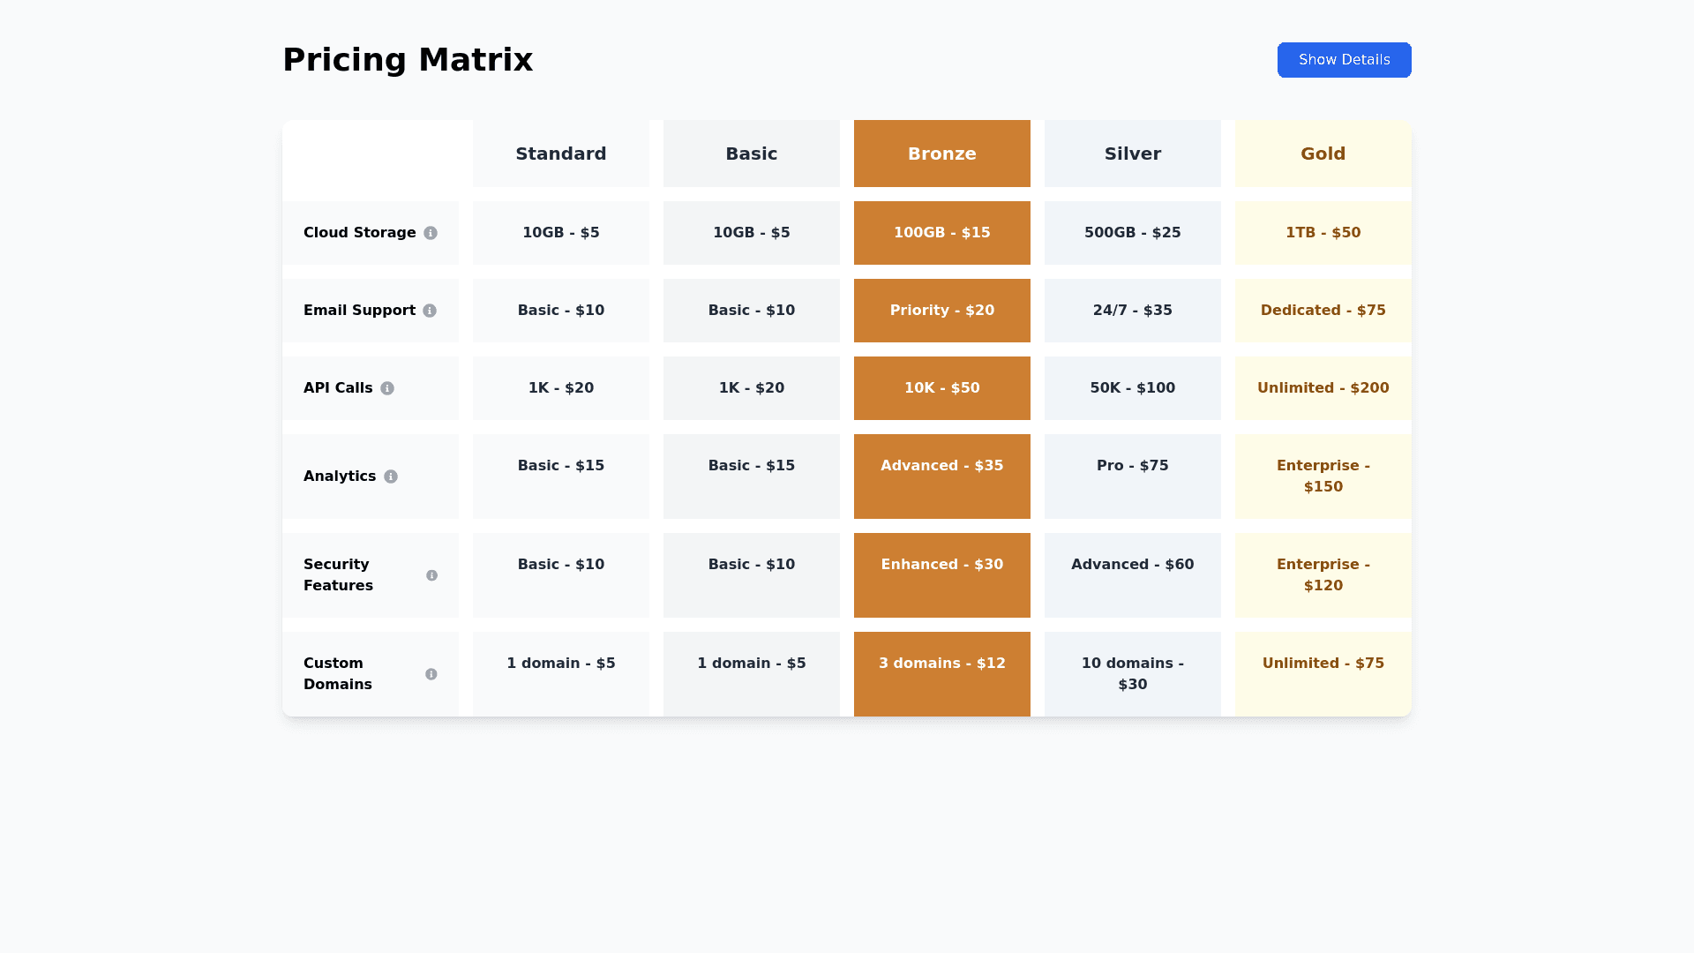Pick the Basic plan header
The image size is (1694, 953).
751,154
